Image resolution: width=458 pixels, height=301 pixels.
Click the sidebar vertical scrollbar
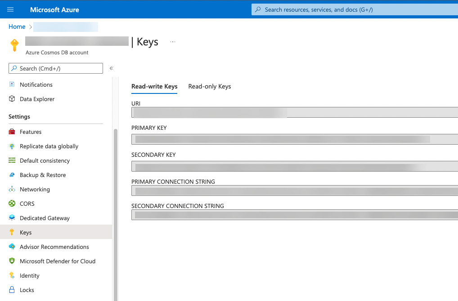[115, 215]
